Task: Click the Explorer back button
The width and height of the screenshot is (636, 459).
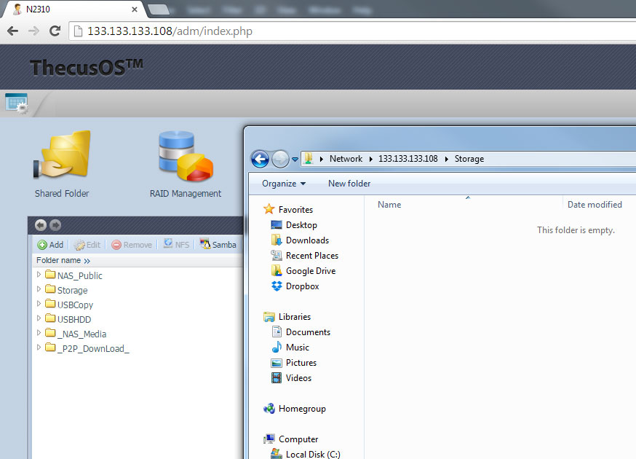Action: tap(260, 159)
